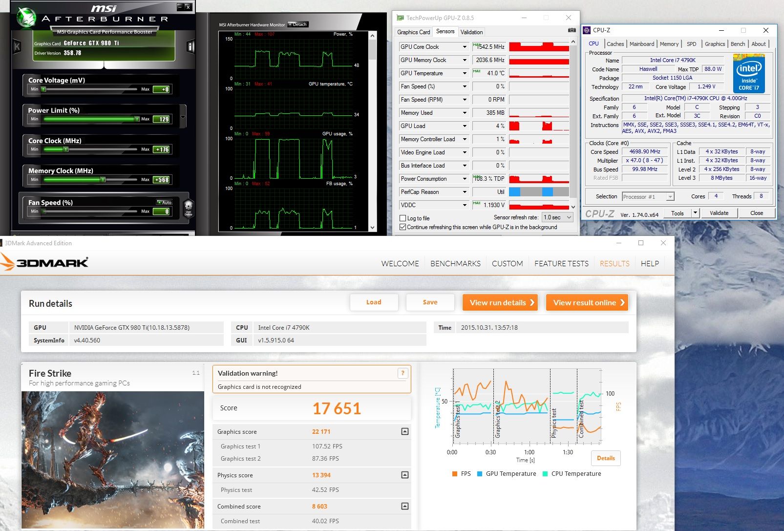Open the Fan Speed (RPM) dropdown
The height and width of the screenshot is (531, 784).
[x=465, y=100]
